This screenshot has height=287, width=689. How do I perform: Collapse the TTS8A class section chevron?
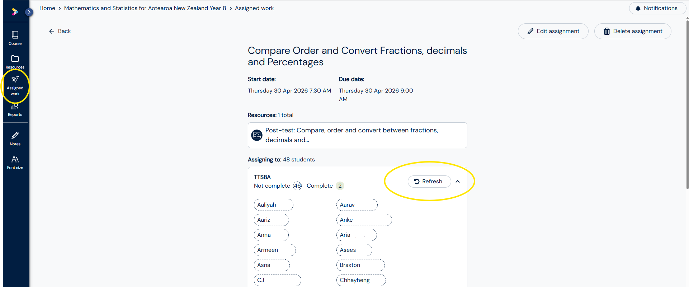458,182
